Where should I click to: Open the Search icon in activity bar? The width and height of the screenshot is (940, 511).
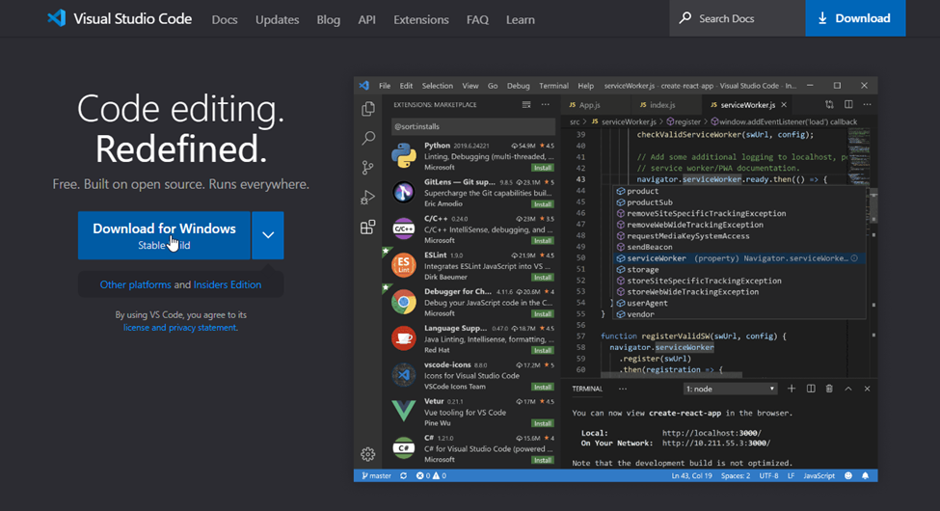click(x=368, y=138)
